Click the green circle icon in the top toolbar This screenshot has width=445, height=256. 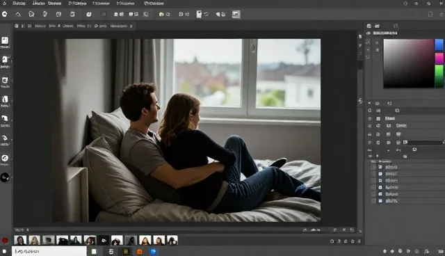coord(161,14)
